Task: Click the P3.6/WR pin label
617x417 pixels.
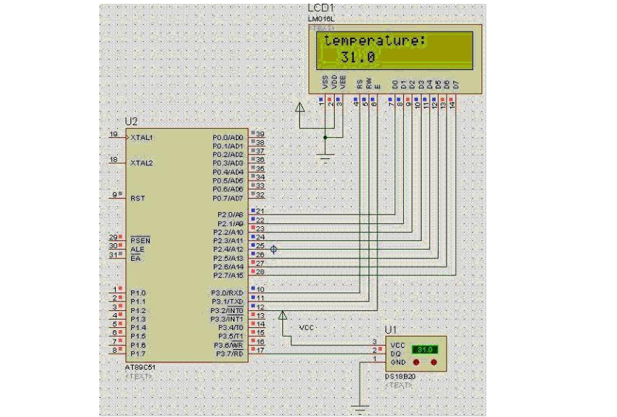Action: (x=229, y=346)
